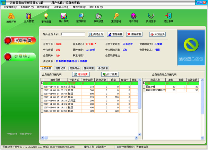Click the 更改密码 apple icon

pos(116,17)
